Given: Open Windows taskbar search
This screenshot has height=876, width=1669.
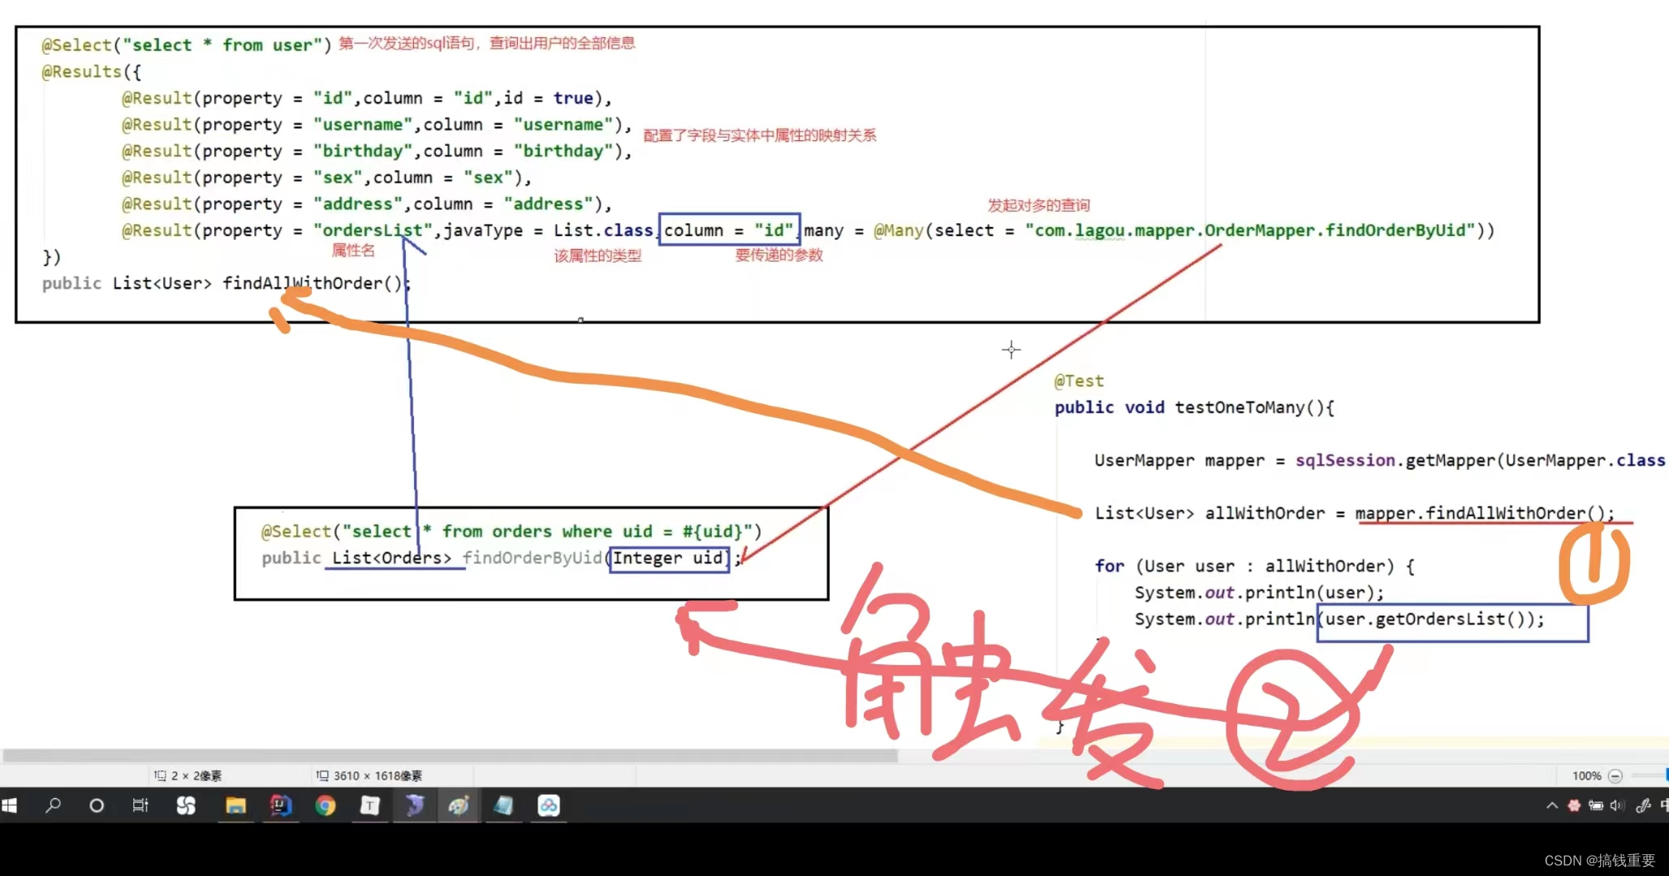Looking at the screenshot, I should (x=54, y=805).
